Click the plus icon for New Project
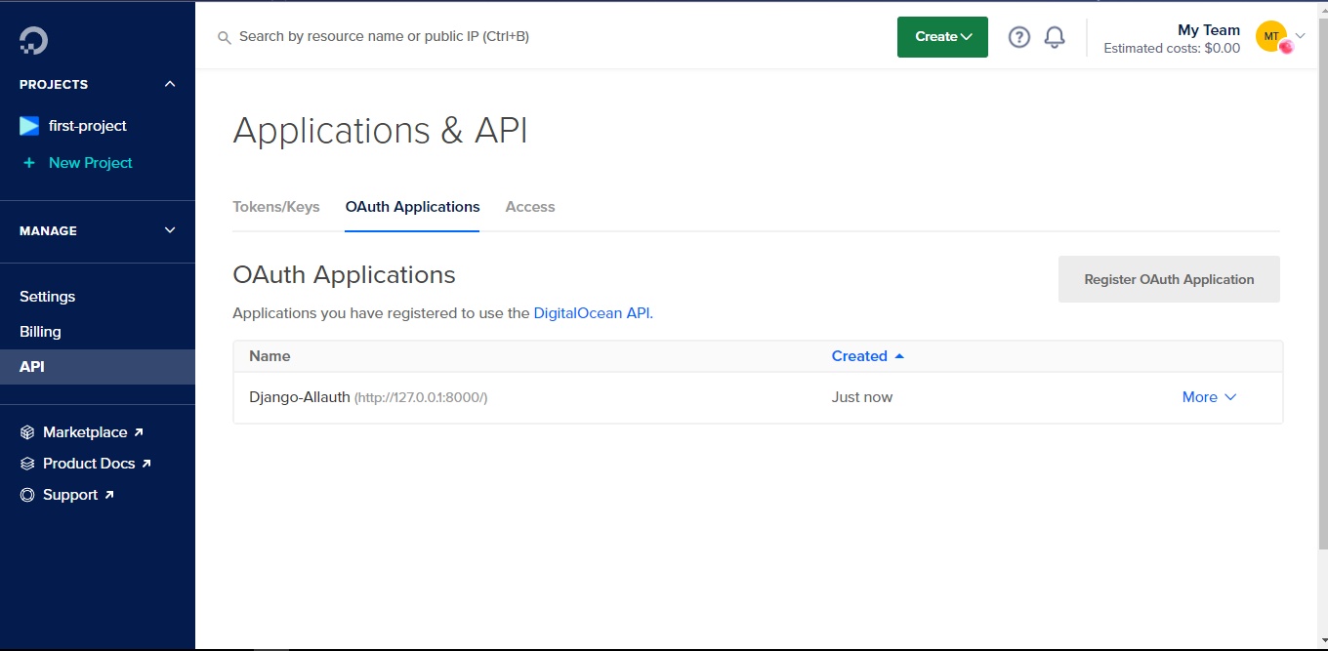 click(x=29, y=163)
